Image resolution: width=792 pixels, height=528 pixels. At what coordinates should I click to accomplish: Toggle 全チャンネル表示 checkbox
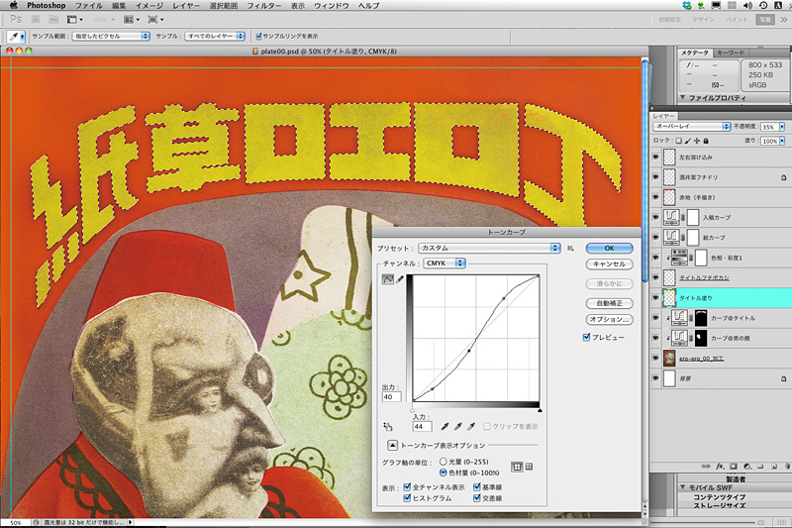point(407,487)
